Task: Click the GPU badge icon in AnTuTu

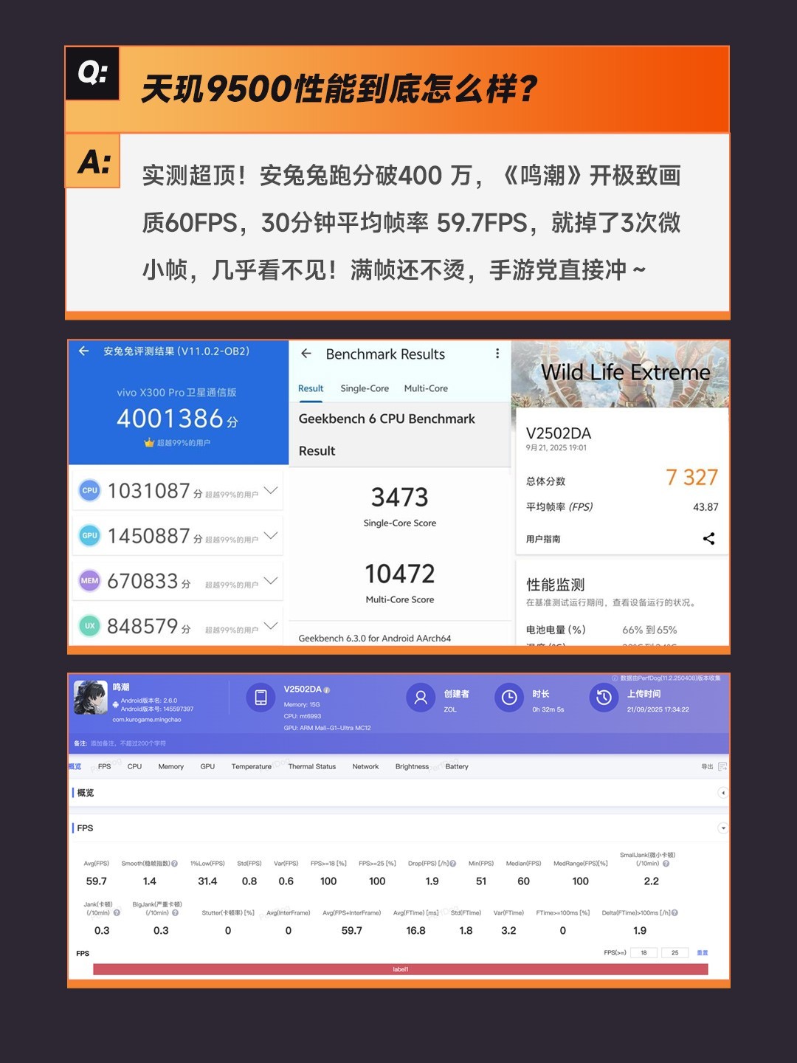Action: click(x=89, y=535)
